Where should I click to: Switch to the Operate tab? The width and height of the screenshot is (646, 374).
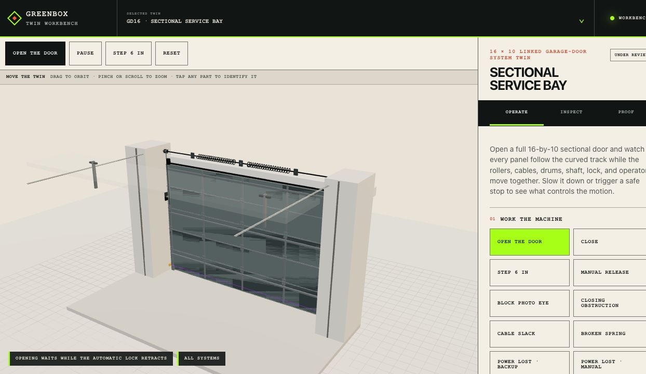tap(517, 112)
